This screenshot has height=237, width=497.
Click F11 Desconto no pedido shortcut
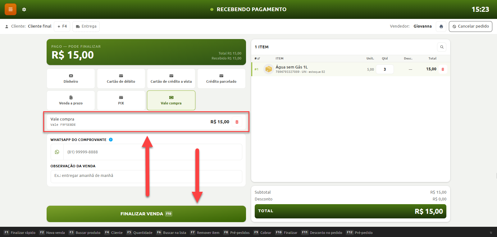pos(322,233)
